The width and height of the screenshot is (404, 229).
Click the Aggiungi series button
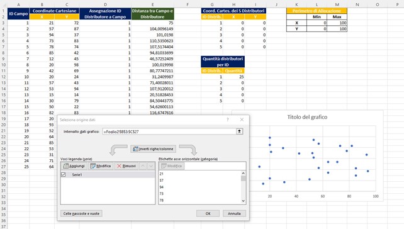pos(74,166)
